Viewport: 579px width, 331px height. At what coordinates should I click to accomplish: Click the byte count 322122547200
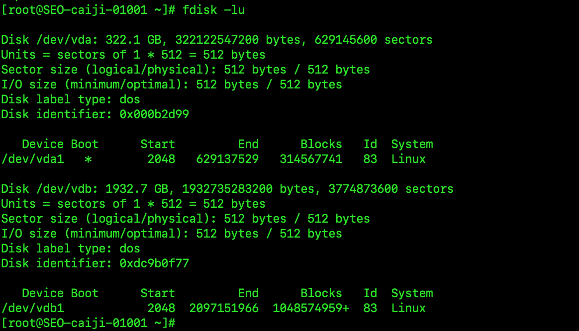tap(217, 40)
